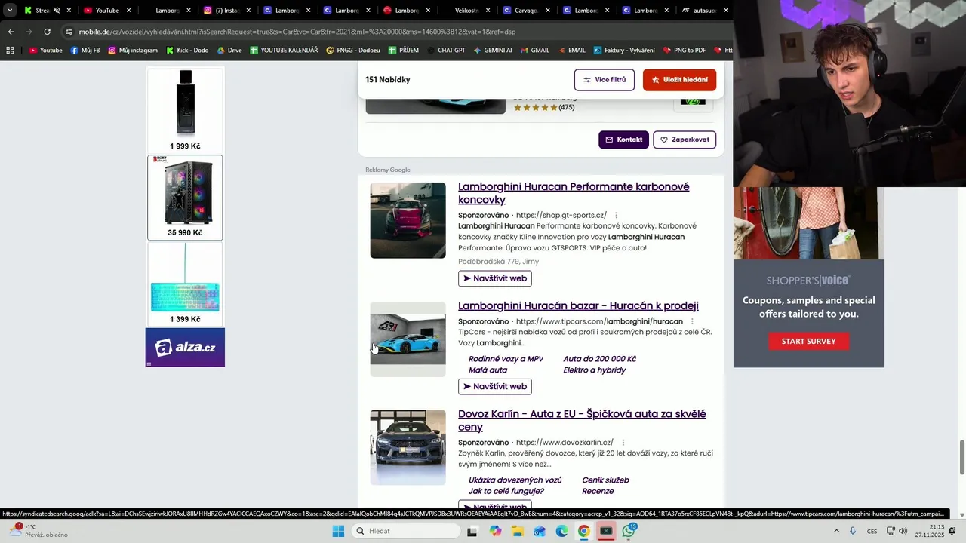Mute the Stream tab via its speaker icon
Screen dimensions: 966x543
[x=57, y=11]
